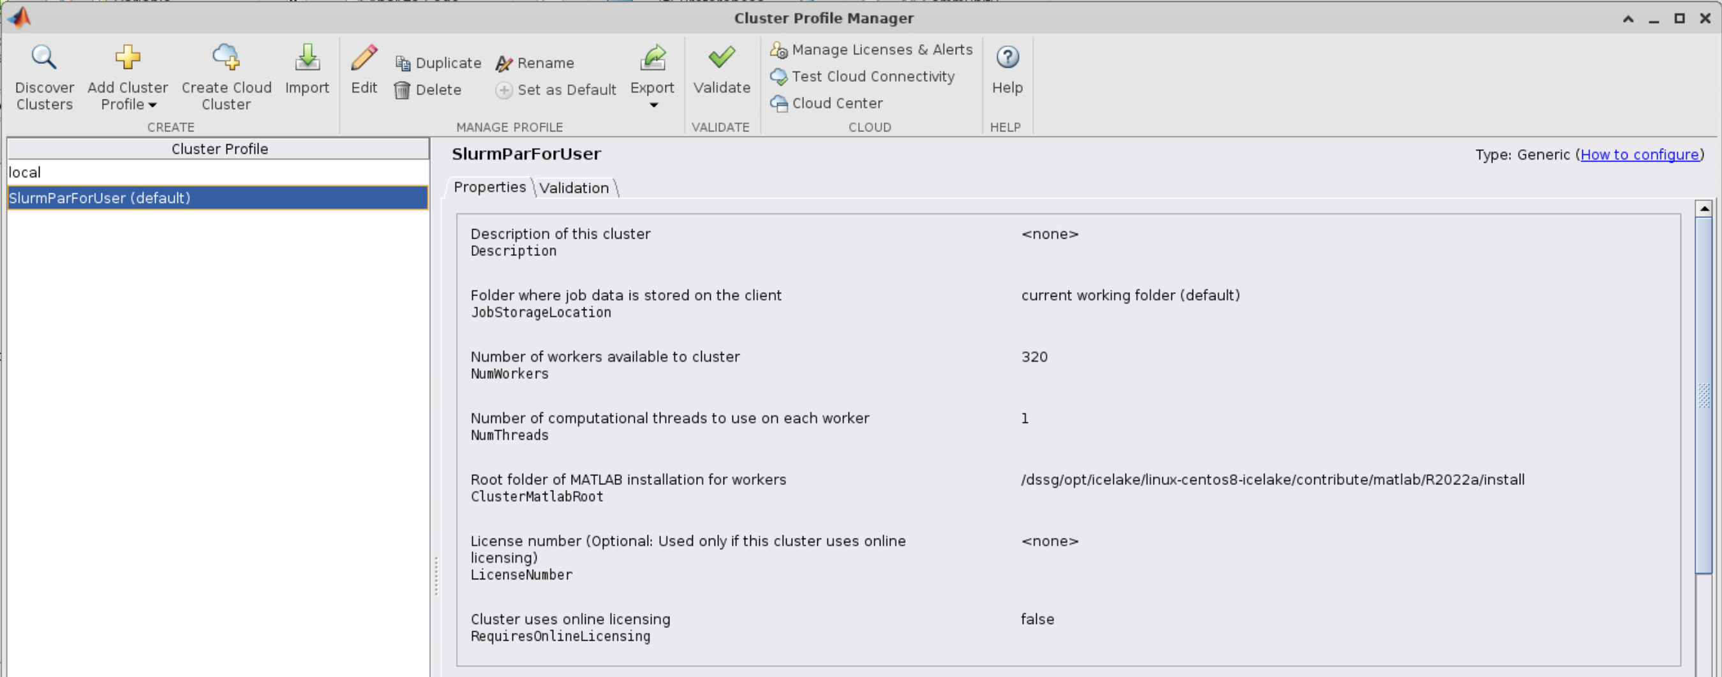Click the JobStorageLocation value current working folder
Viewport: 1722px width, 677px height.
pyautogui.click(x=1131, y=295)
